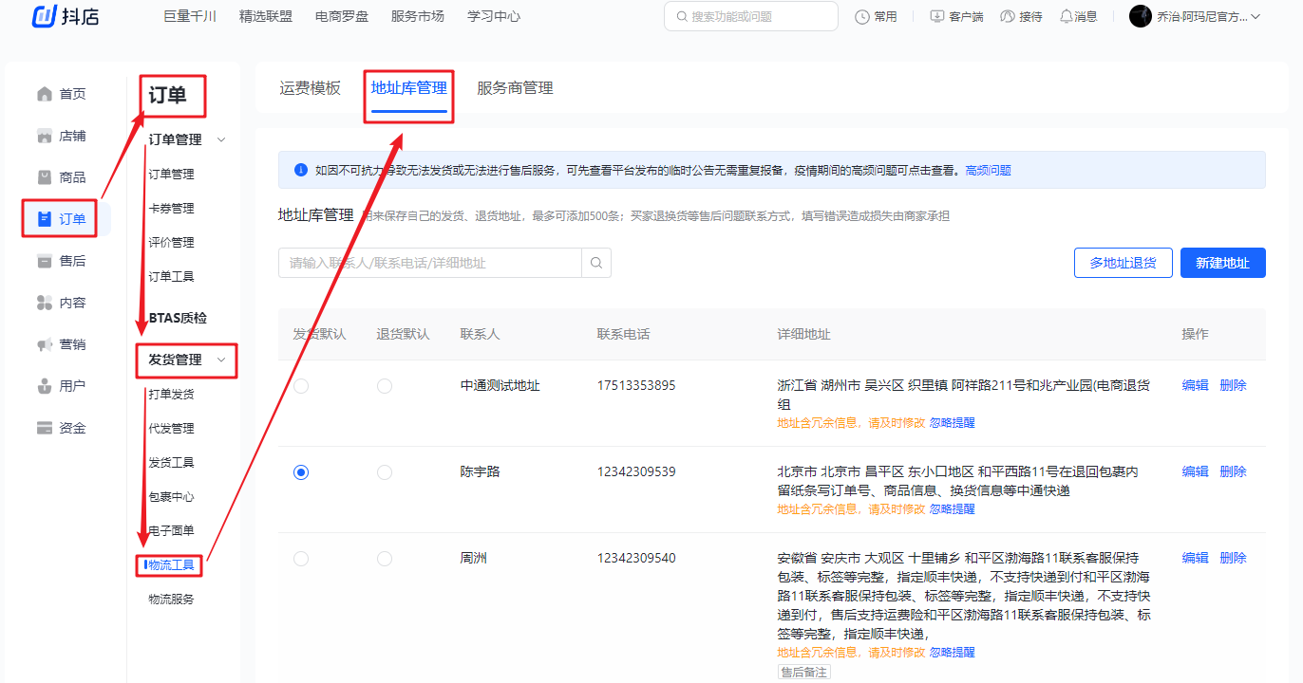1303x683 pixels.
Task: Open 巨量千川 in top navigation
Action: pyautogui.click(x=190, y=16)
